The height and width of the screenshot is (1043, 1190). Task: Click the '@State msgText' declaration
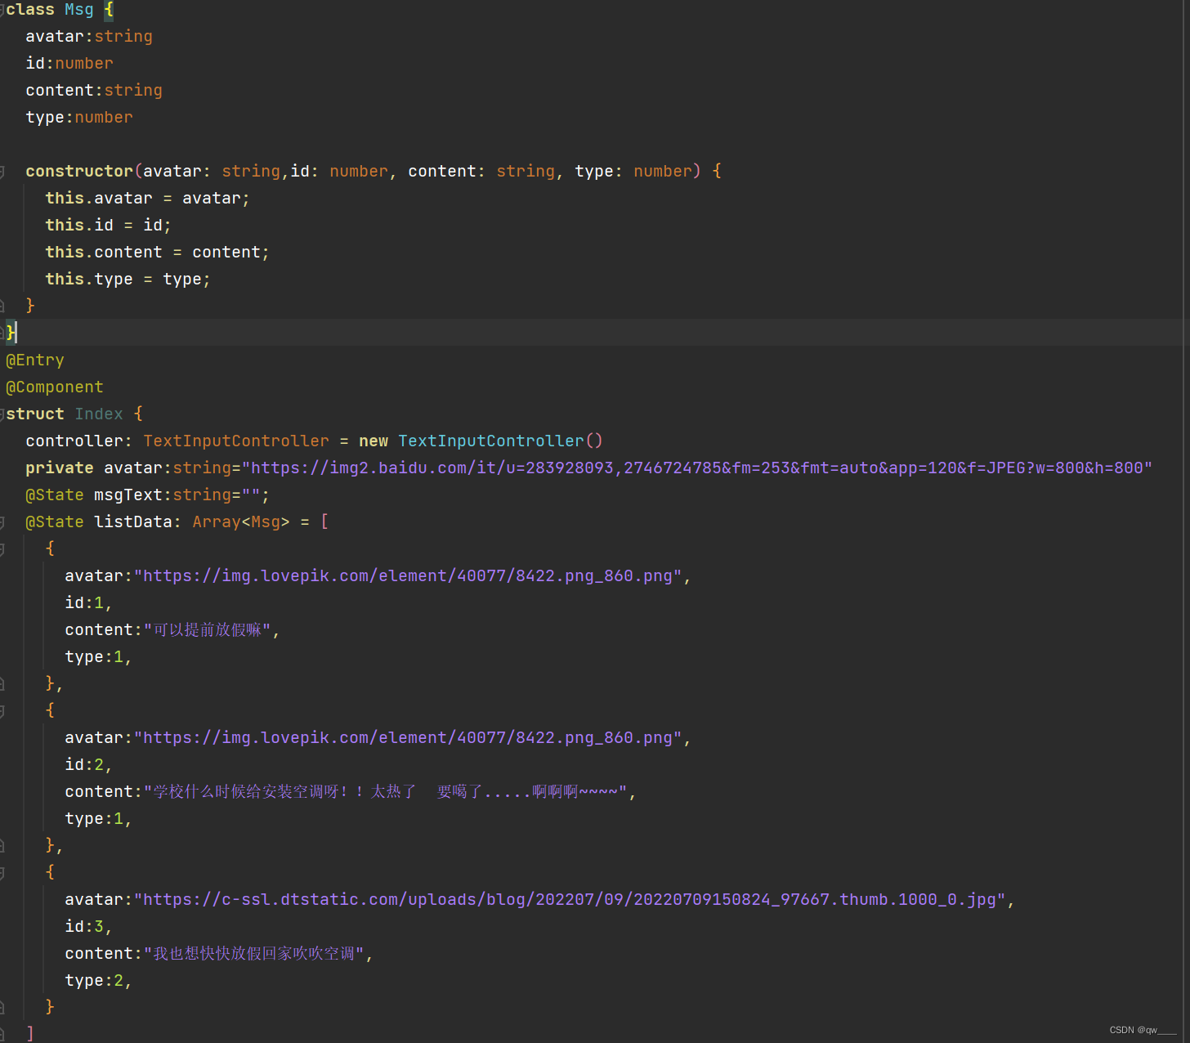point(147,495)
